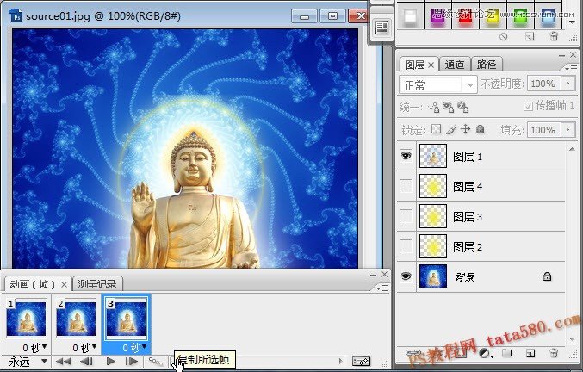The width and height of the screenshot is (583, 372).
Task: Select the red style swatch
Action: point(466,16)
